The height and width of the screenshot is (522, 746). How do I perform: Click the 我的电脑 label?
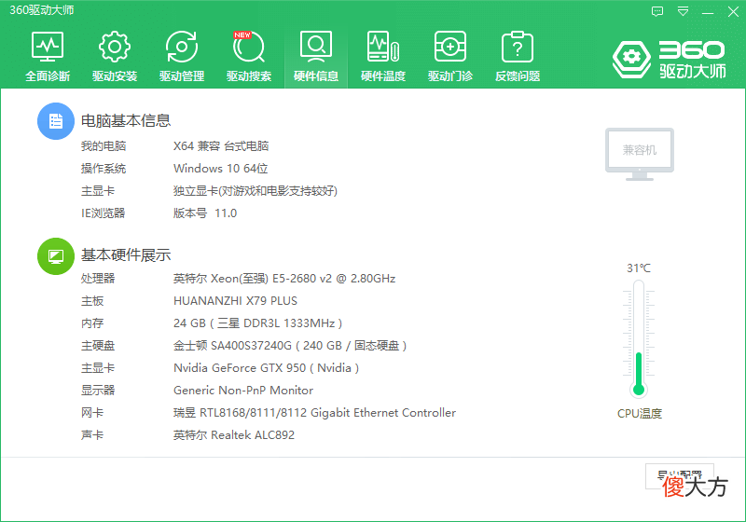[x=104, y=146]
